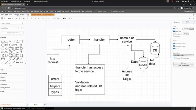
Task: Click fullscreen icon at top right of toolbar
Action: tap(190, 18)
